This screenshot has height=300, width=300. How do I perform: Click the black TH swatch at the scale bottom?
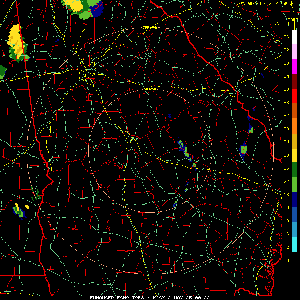[x=294, y=259]
